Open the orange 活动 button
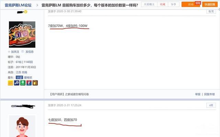Viewport: 220px width, 137px height. click(x=191, y=4)
